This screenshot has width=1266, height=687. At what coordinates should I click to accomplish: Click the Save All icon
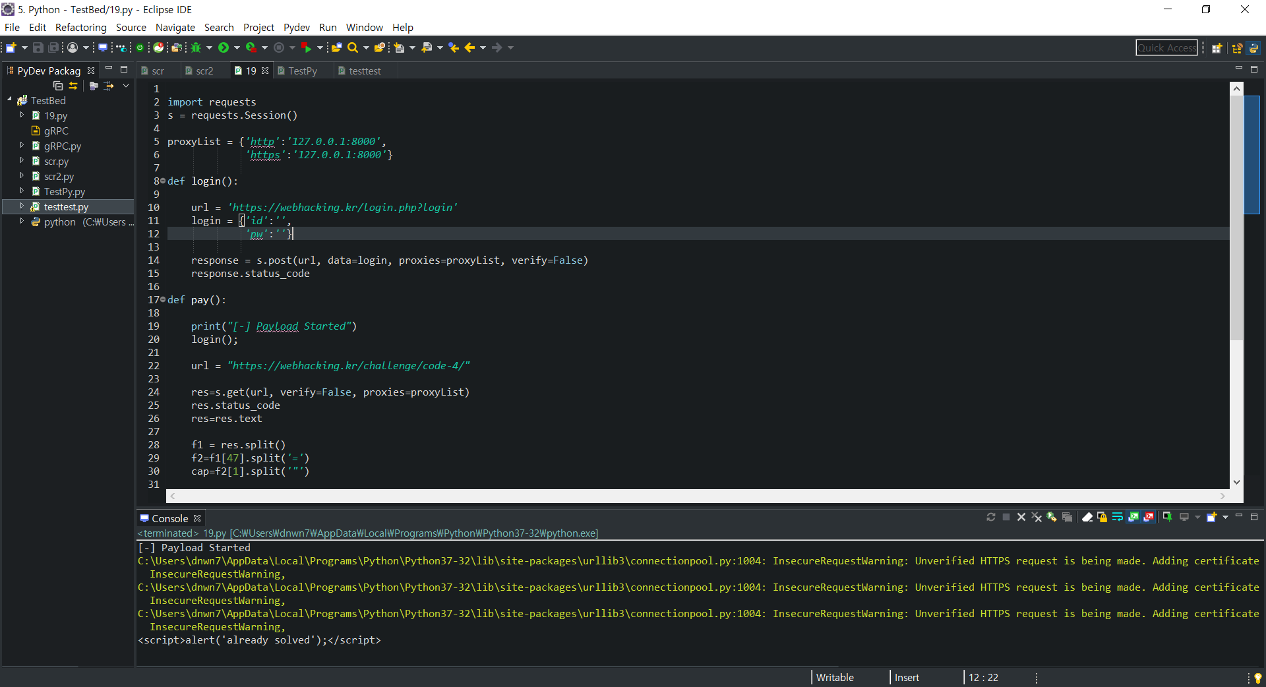(x=54, y=47)
